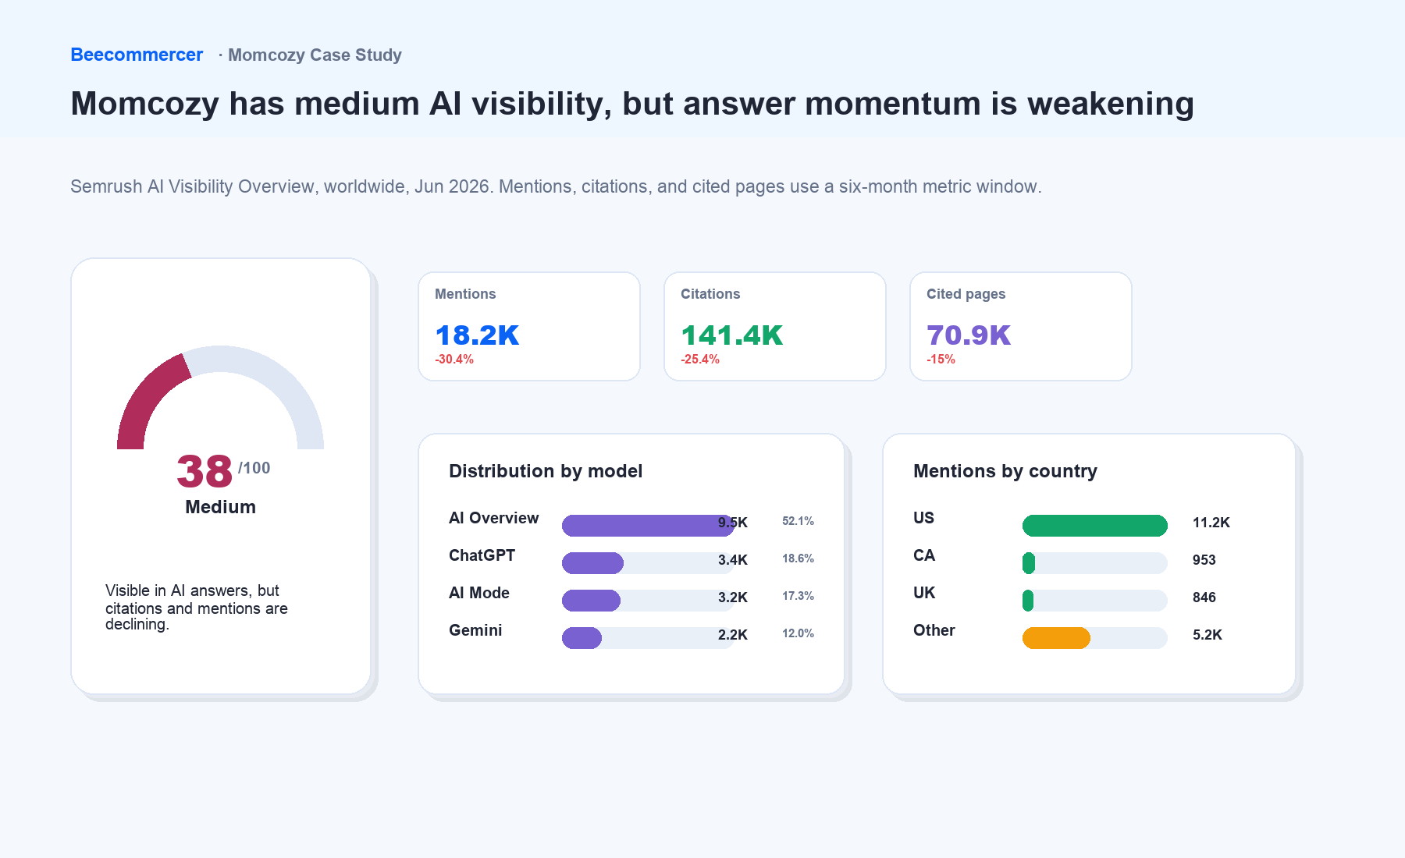Image resolution: width=1405 pixels, height=858 pixels.
Task: Click the Beecommercer brand link
Action: pyautogui.click(x=137, y=55)
